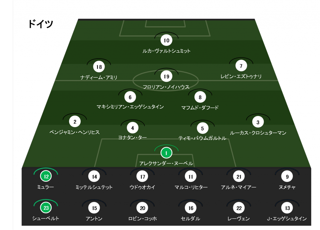Select player badge number 18
Image resolution: width=320 pixels, height=230 pixels.
point(99,67)
